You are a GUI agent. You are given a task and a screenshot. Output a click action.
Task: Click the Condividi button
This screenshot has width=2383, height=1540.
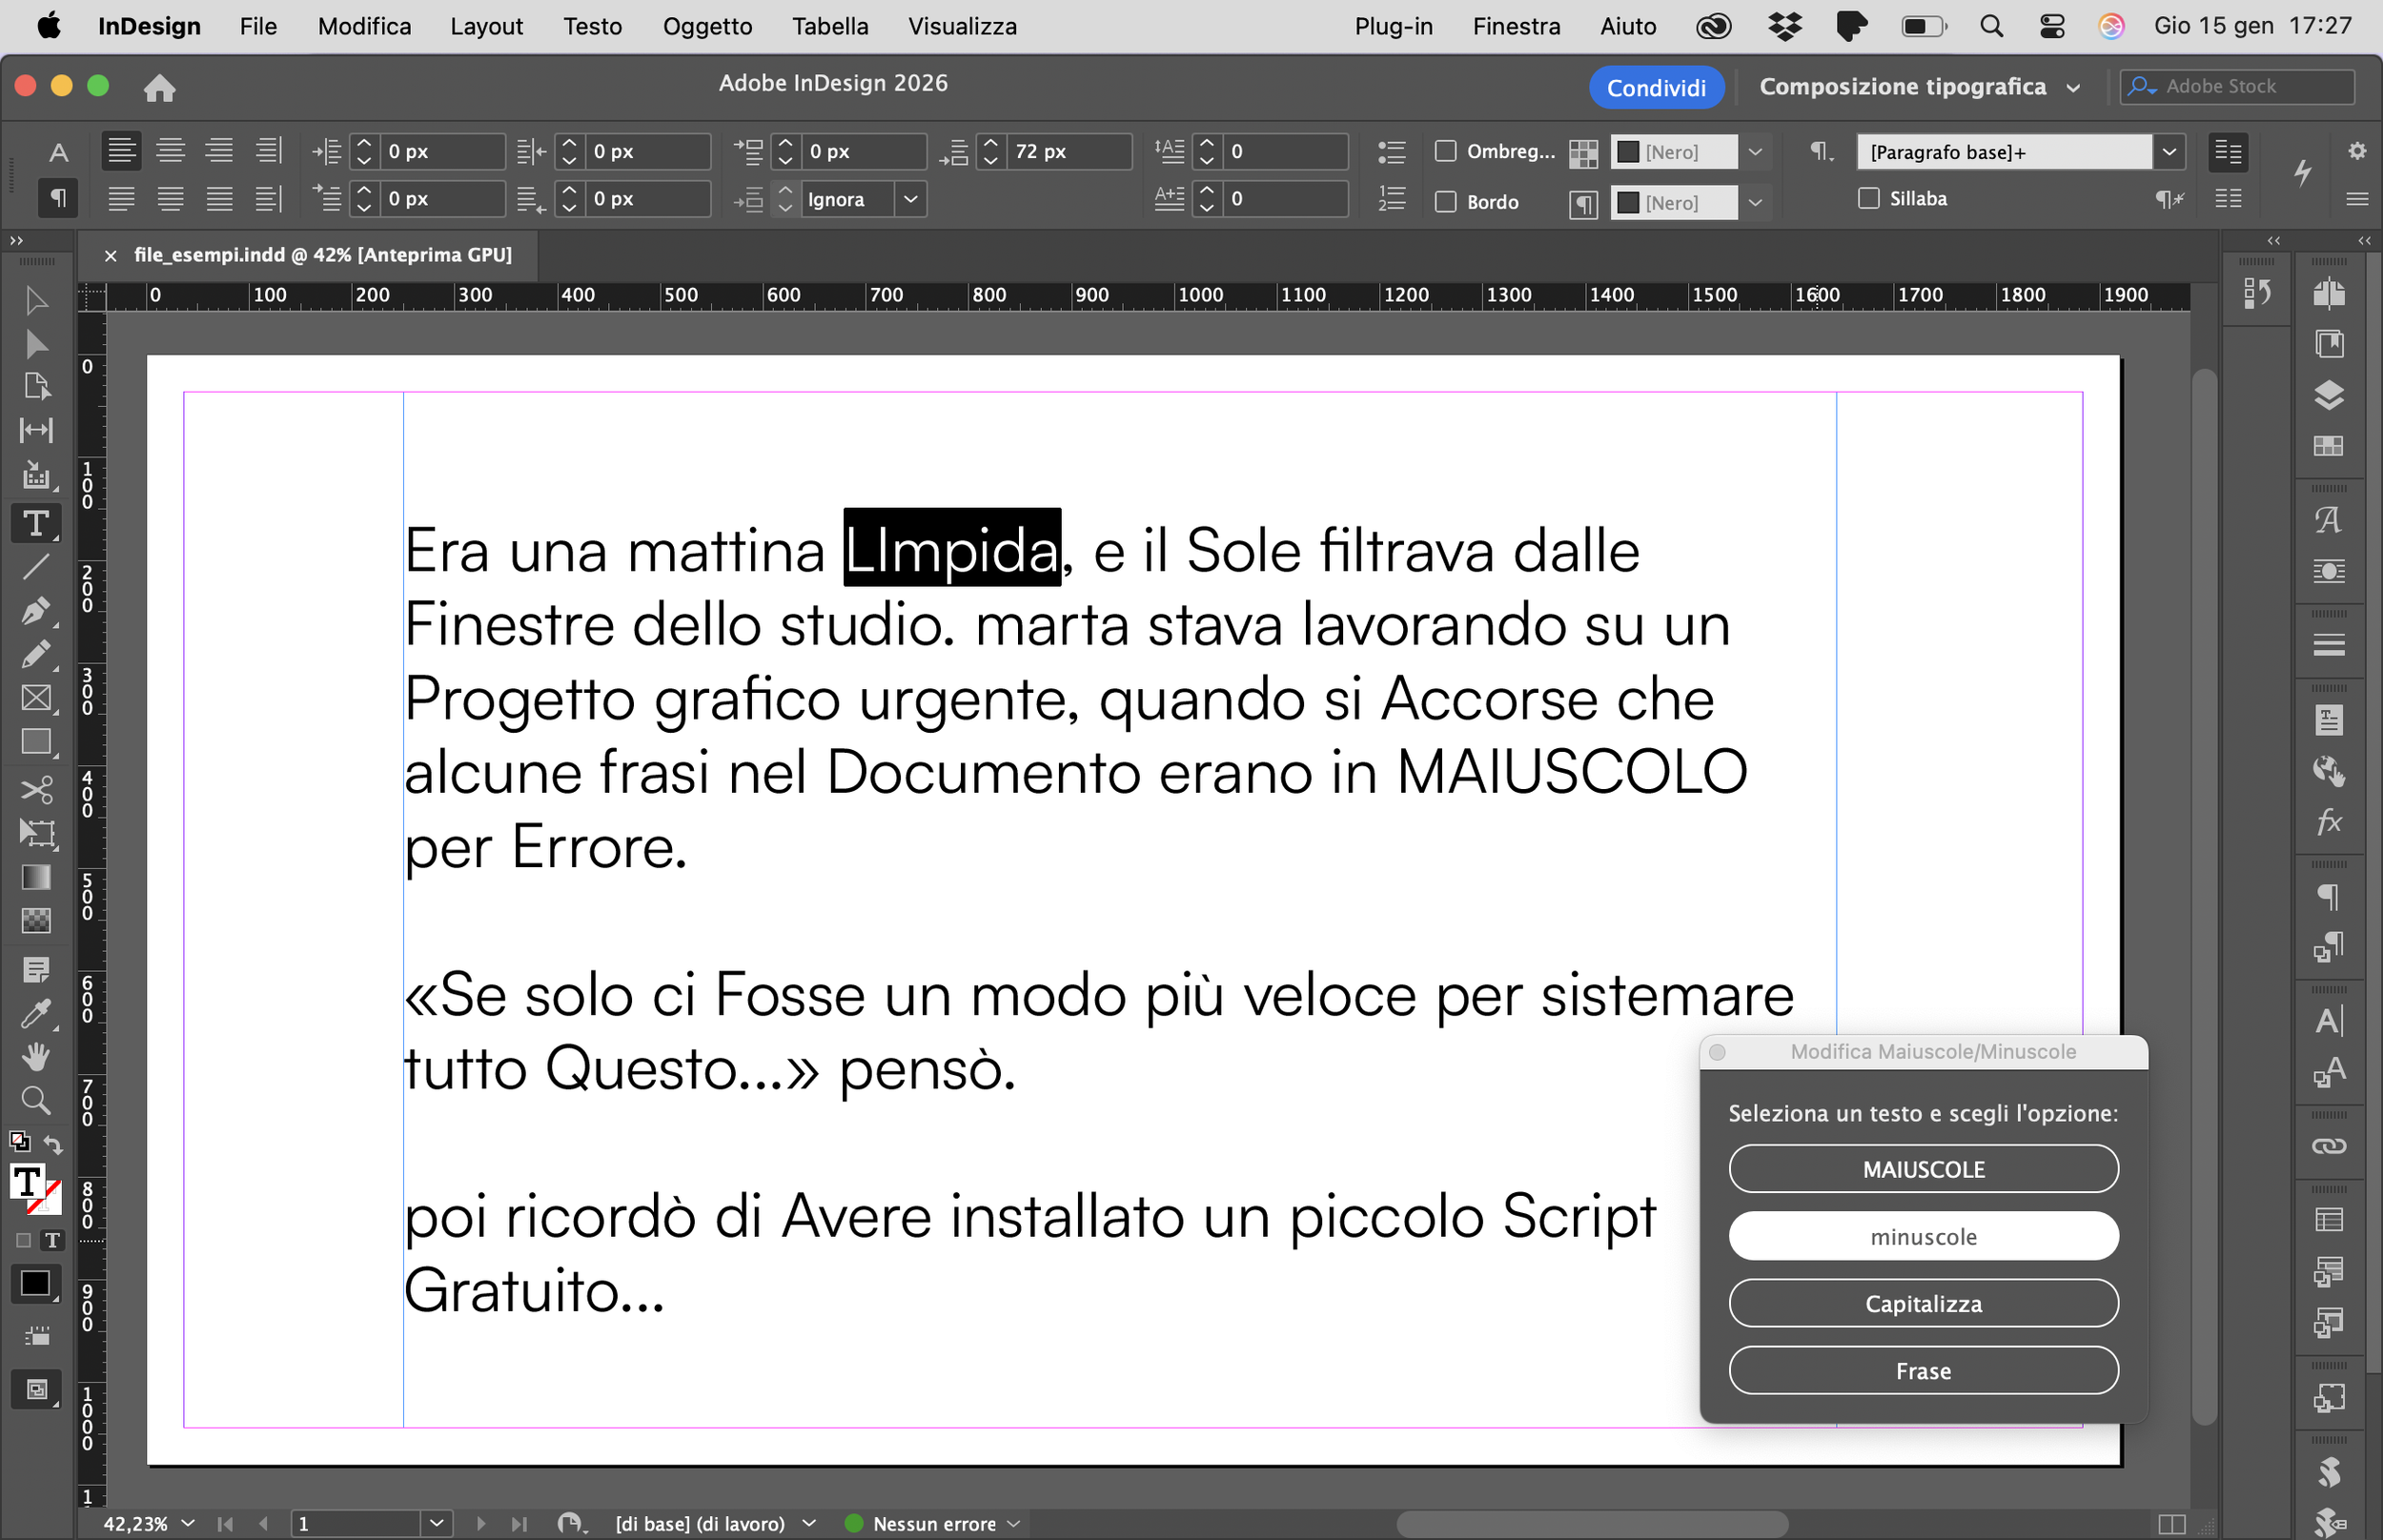tap(1656, 88)
